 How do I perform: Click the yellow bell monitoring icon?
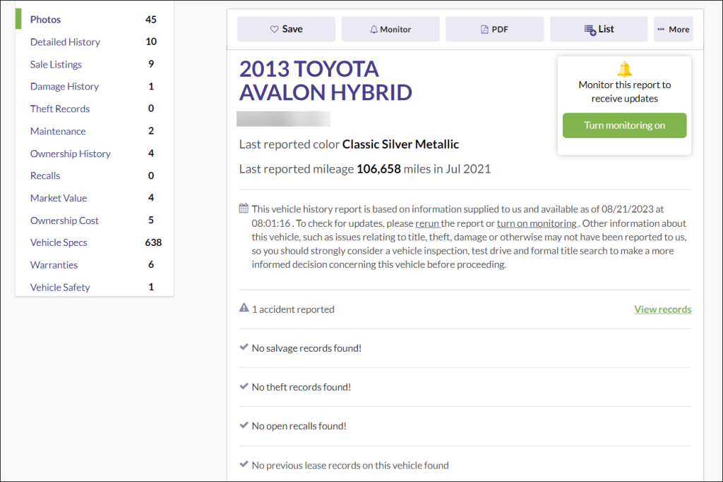tap(624, 69)
